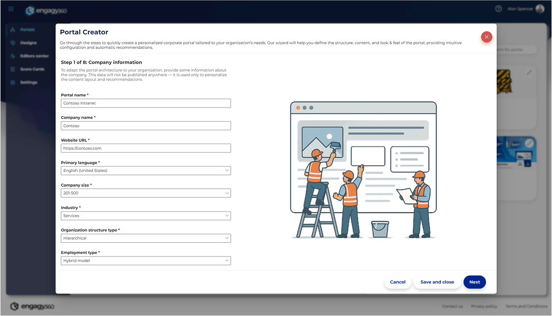This screenshot has height=316, width=552.
Task: Expand the Employment type dropdown
Action: click(146, 260)
